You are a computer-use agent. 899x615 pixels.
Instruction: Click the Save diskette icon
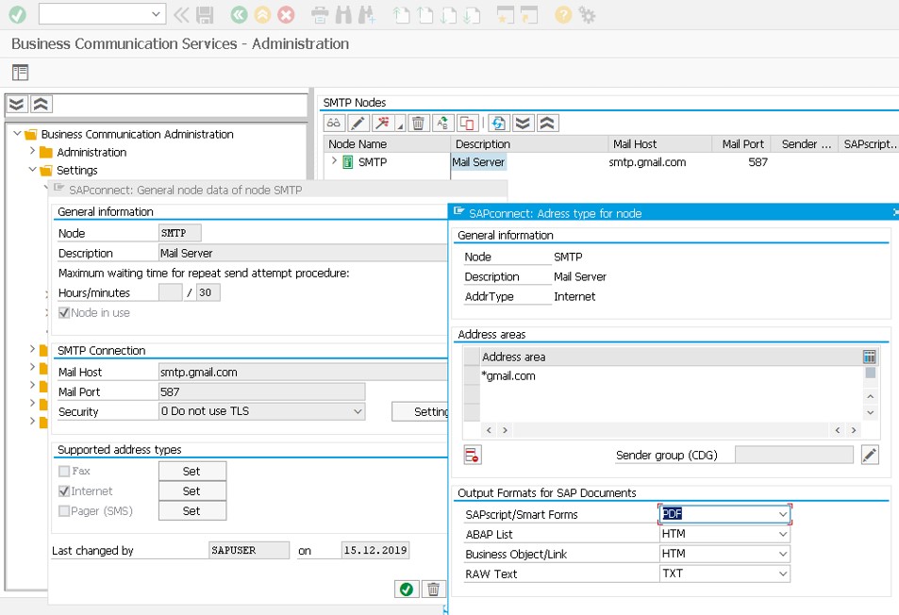tap(205, 15)
